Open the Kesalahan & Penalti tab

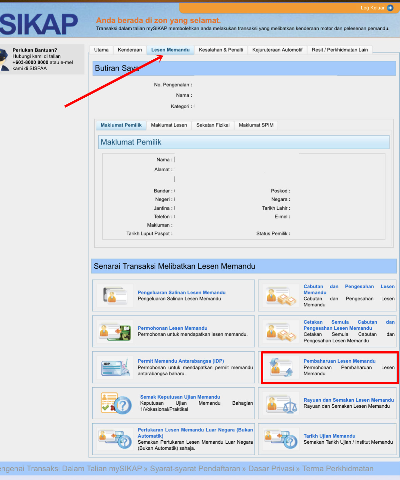[x=221, y=50]
